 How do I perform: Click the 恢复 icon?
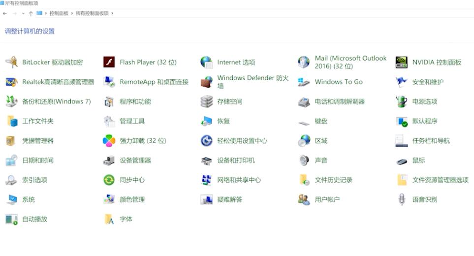[x=206, y=121]
